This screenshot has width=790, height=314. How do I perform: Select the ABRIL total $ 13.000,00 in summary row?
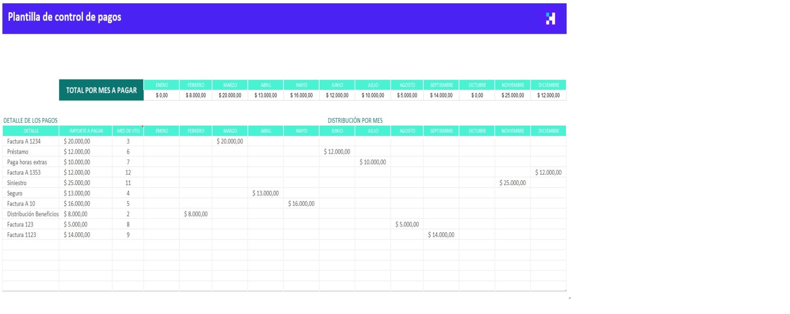coord(266,95)
